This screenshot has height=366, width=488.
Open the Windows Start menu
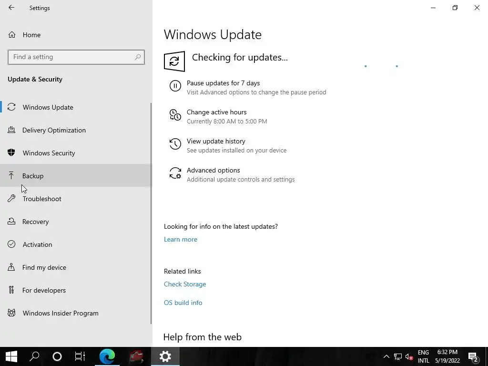pyautogui.click(x=11, y=356)
